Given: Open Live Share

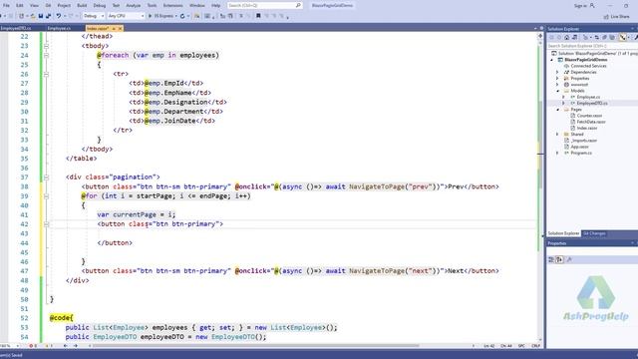Looking at the screenshot, I should coord(617,16).
